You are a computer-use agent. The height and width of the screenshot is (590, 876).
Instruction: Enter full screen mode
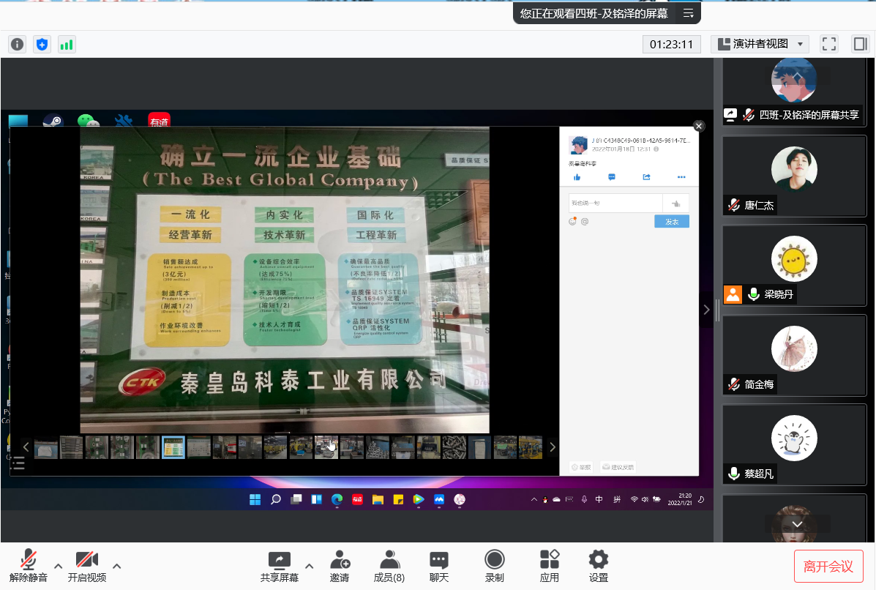click(829, 44)
